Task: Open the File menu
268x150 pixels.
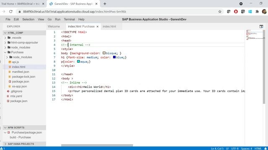Action: 8,20
